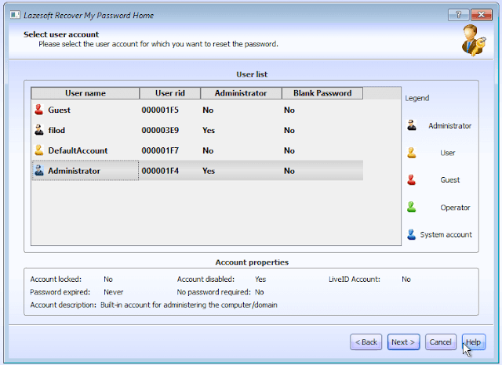Viewport: 502px width, 365px height.
Task: Click the legend blue System account icon
Action: coord(412,234)
